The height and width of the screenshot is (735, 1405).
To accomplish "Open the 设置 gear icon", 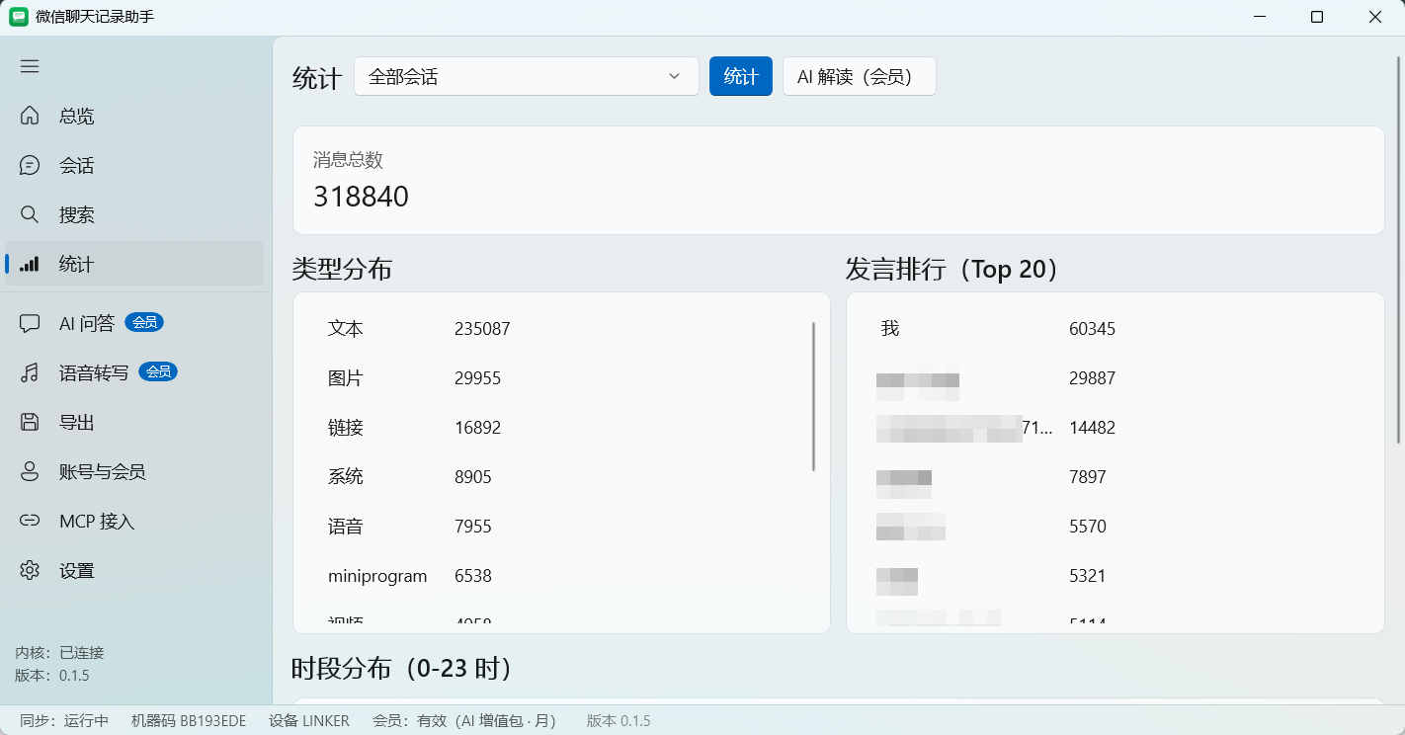I will click(30, 570).
